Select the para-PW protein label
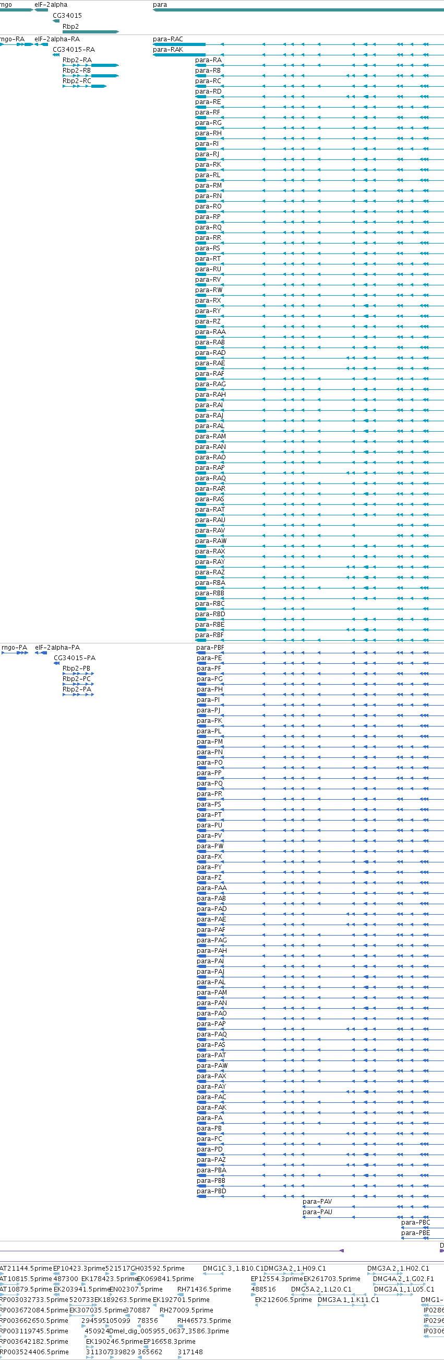This screenshot has width=444, height=1360. tap(210, 846)
